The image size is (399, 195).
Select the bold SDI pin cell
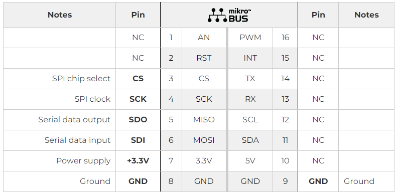(x=138, y=140)
